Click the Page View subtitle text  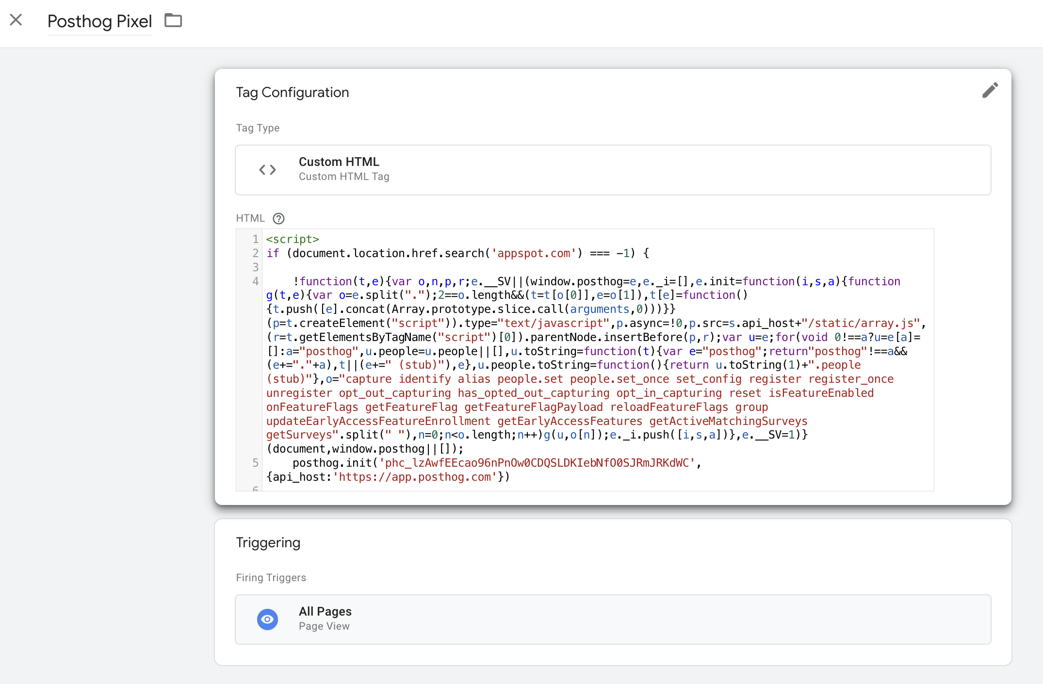tap(324, 626)
